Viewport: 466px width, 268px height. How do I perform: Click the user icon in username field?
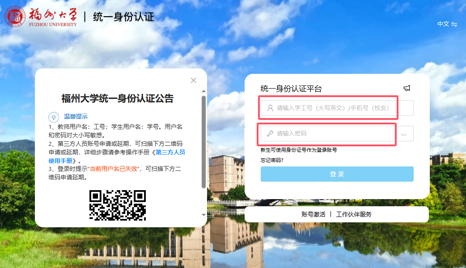tap(270, 108)
